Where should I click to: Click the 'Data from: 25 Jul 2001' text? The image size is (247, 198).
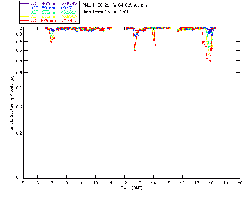pyautogui.click(x=105, y=12)
